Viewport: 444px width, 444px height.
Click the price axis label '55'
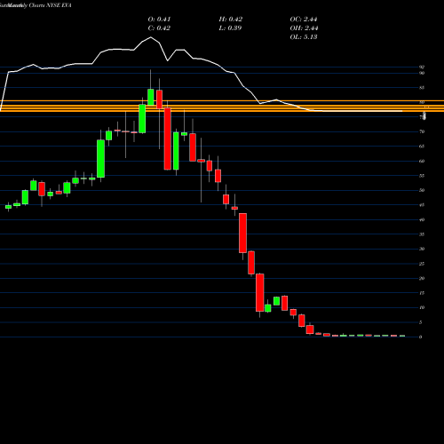422,176
